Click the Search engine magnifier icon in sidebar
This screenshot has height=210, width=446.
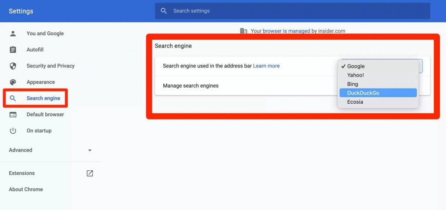[13, 98]
